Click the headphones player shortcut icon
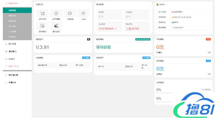Screen dimensions: 215x118 coord(70,13)
